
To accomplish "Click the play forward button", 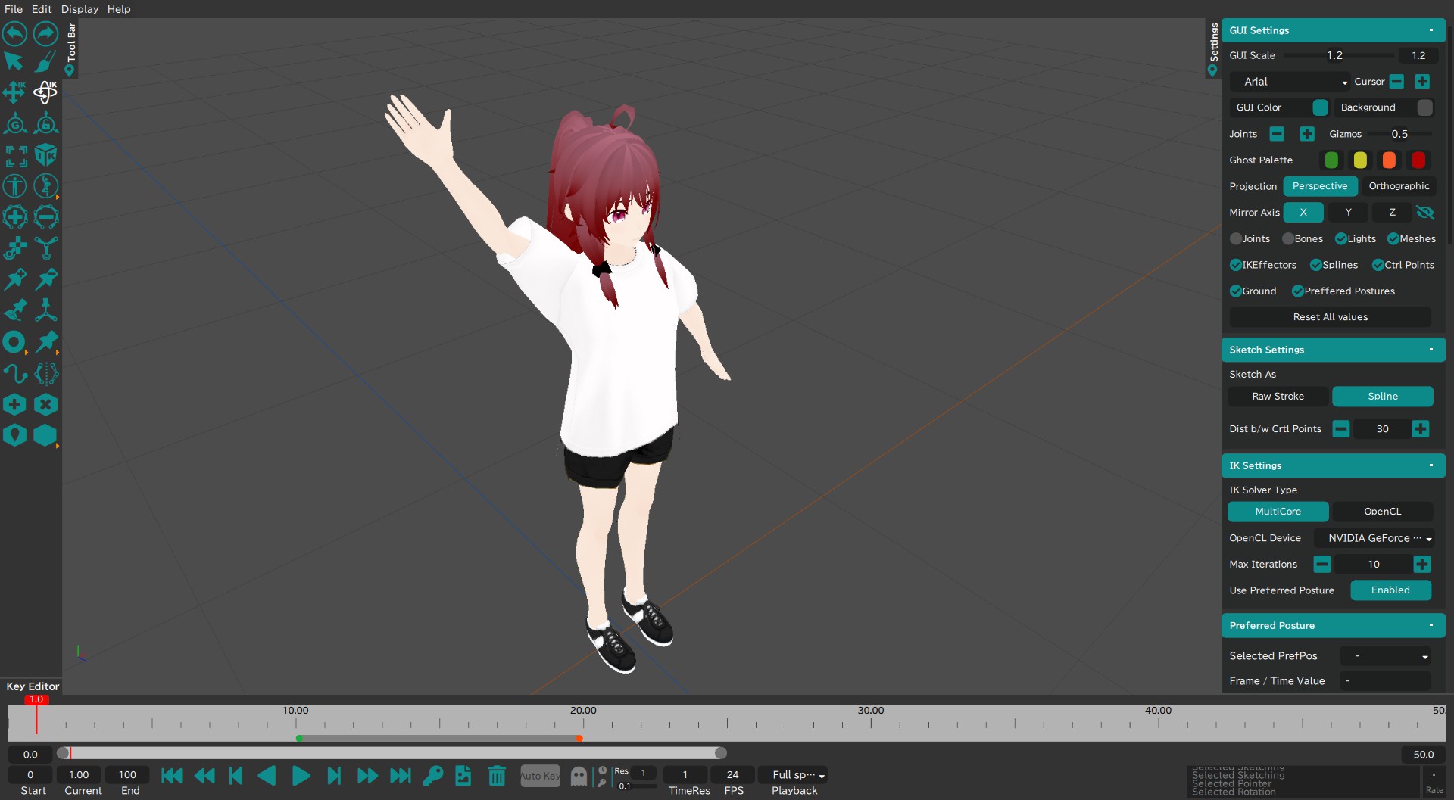I will pyautogui.click(x=301, y=776).
